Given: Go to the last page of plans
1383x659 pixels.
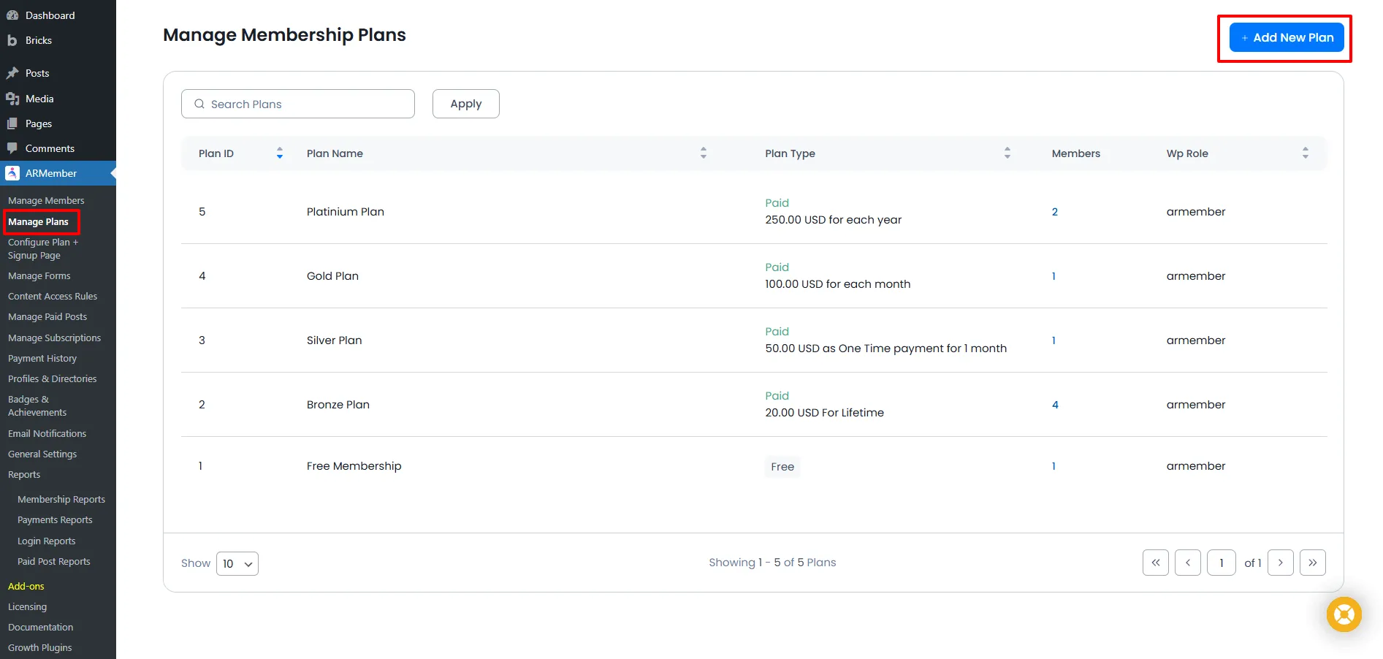Looking at the screenshot, I should [x=1312, y=563].
